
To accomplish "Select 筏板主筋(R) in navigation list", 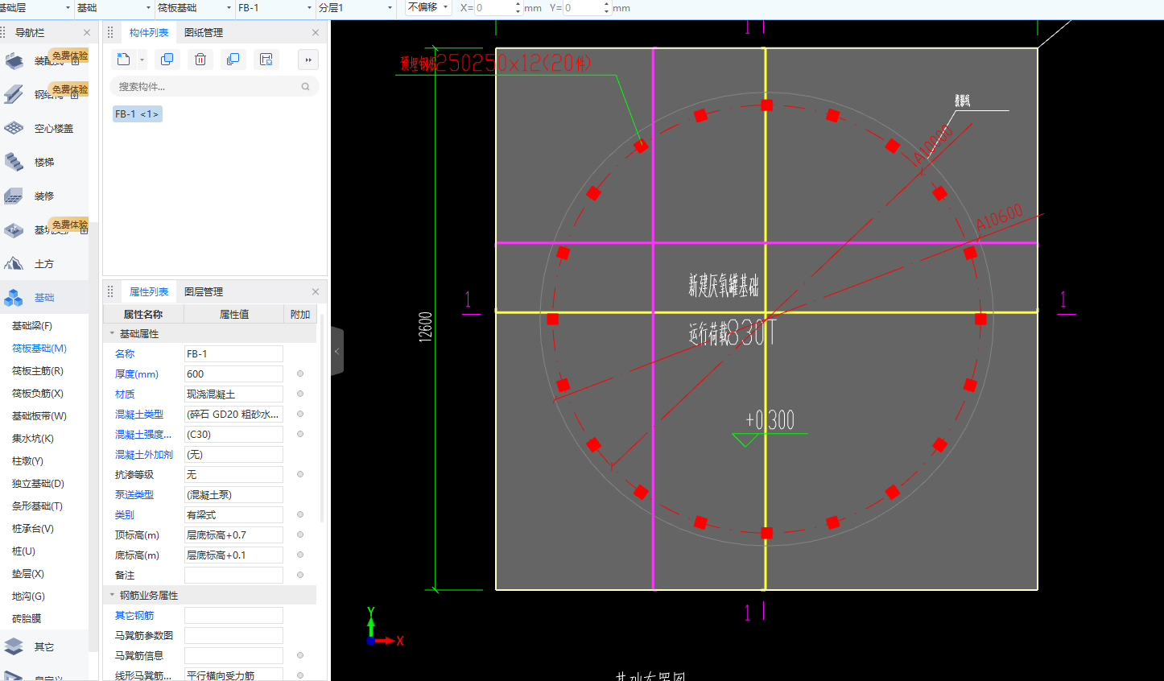I will 38,371.
